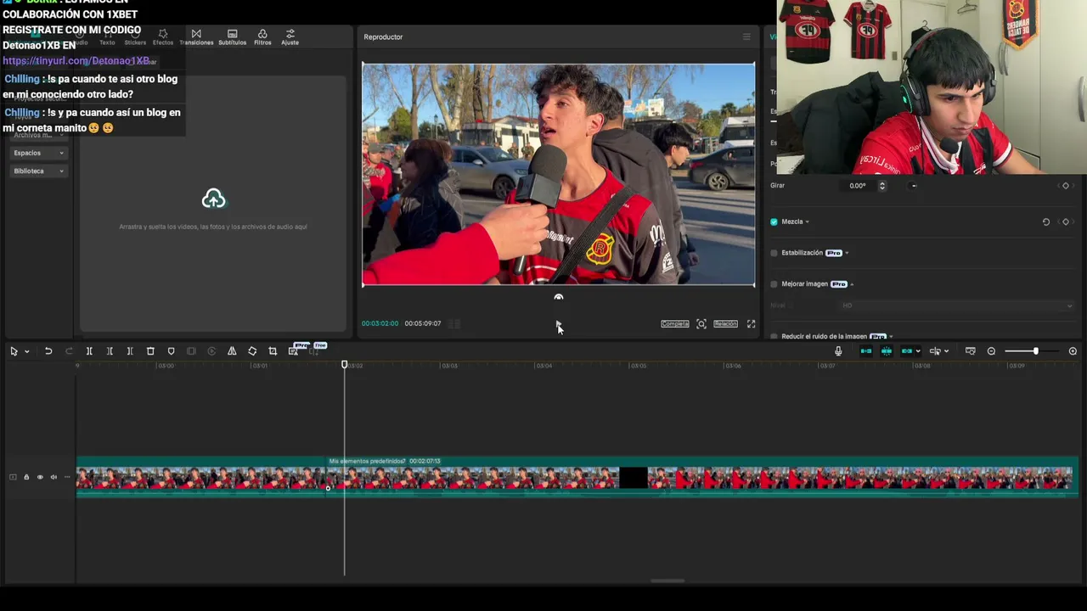Viewport: 1087px width, 611px height.
Task: Adjust the timeline zoom slider
Action: pos(1035,351)
